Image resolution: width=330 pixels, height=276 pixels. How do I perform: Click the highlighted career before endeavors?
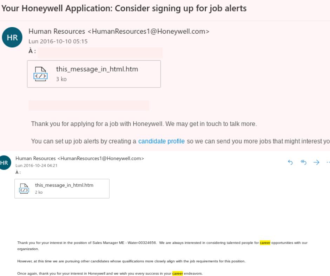click(x=177, y=273)
